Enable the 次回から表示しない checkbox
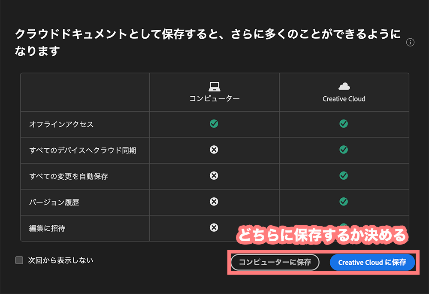 19,260
